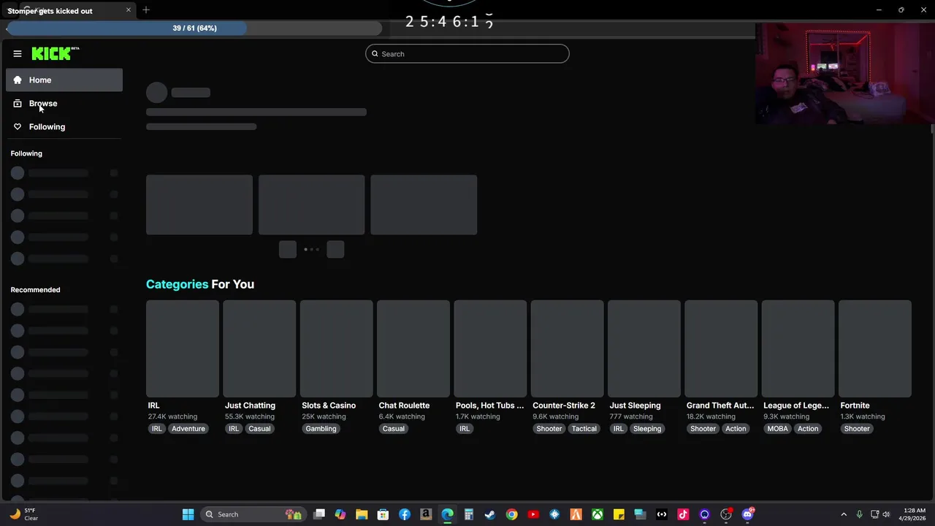Viewport: 935px width, 526px height.
Task: Click the magnifier icon in Kick search
Action: coord(375,53)
